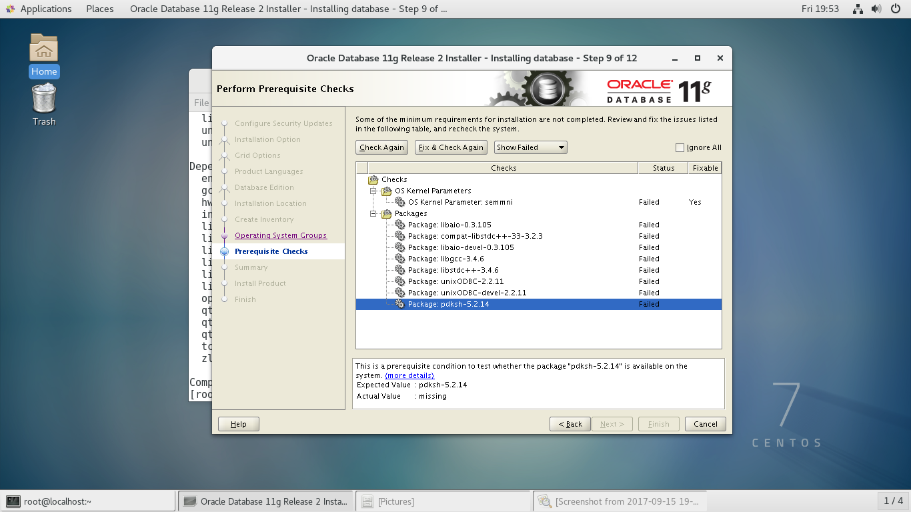This screenshot has width=911, height=512.
Task: Enable the Ignore All checkbox
Action: [x=680, y=147]
